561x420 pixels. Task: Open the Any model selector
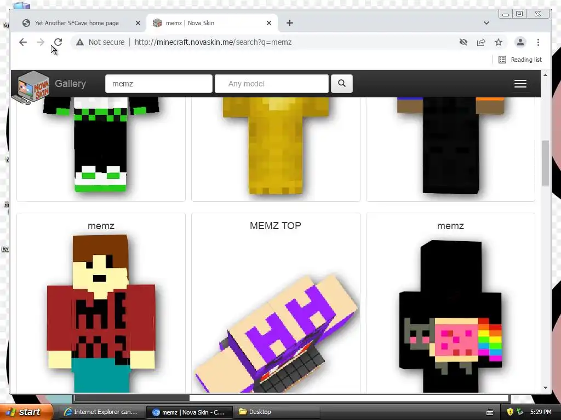click(x=272, y=84)
